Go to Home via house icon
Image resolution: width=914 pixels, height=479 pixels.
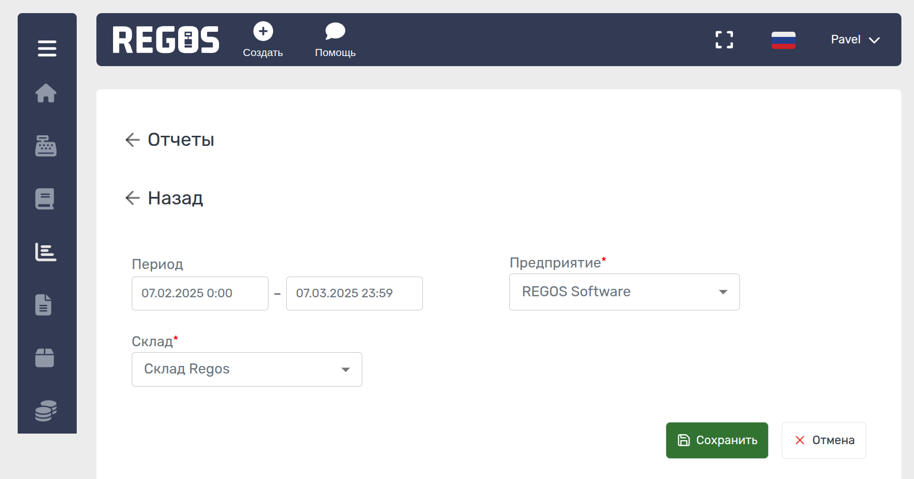(x=46, y=93)
